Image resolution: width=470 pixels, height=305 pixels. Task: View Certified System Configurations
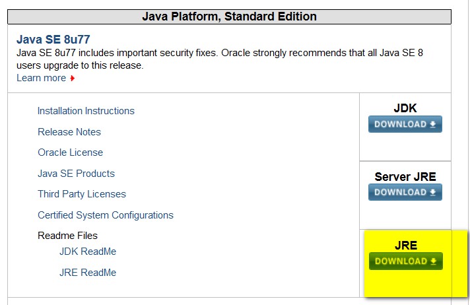pos(106,215)
